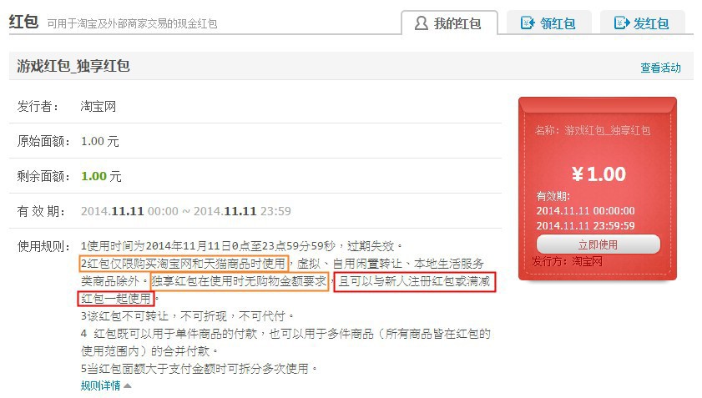Image resolution: width=702 pixels, height=398 pixels.
Task: Click the envelope name 名称: 游戏红包_独享红包
Action: pos(593,130)
